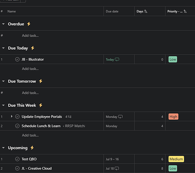Viewport: 195px width, 173px height.
Task: Mark Schedule Lunch & Learn complete
Action: [x=17, y=126]
